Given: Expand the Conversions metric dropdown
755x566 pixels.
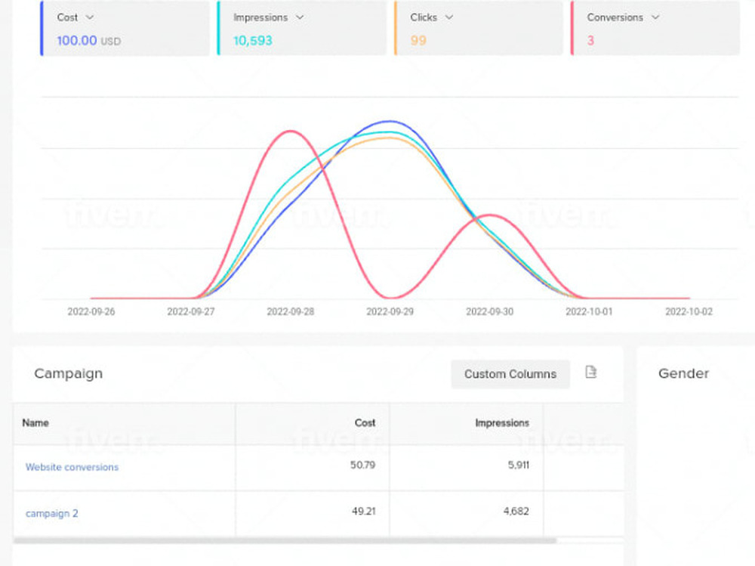Looking at the screenshot, I should click(655, 17).
